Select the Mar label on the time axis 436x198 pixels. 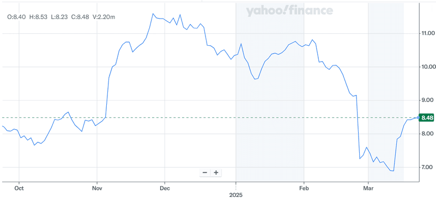pyautogui.click(x=368, y=188)
